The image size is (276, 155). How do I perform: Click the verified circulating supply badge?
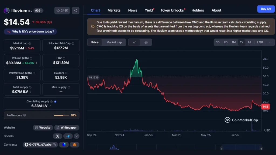coord(55,101)
